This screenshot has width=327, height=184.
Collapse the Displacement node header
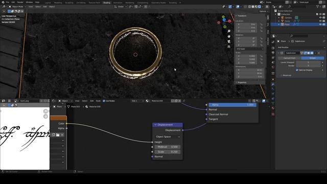[155, 125]
